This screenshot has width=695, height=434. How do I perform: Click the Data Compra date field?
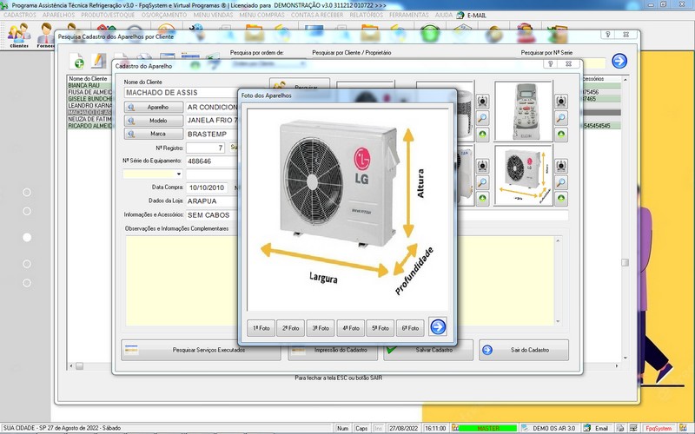207,187
